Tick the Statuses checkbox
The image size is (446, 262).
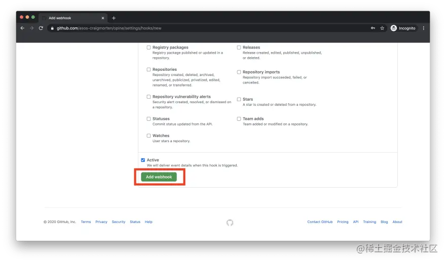click(x=148, y=119)
